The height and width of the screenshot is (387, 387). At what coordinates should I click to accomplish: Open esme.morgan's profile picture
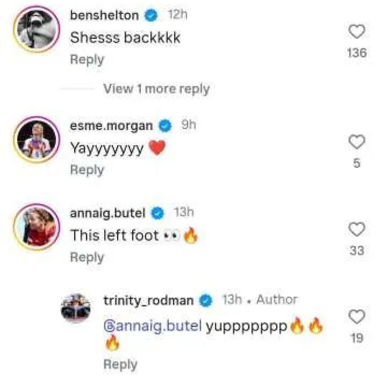click(37, 139)
